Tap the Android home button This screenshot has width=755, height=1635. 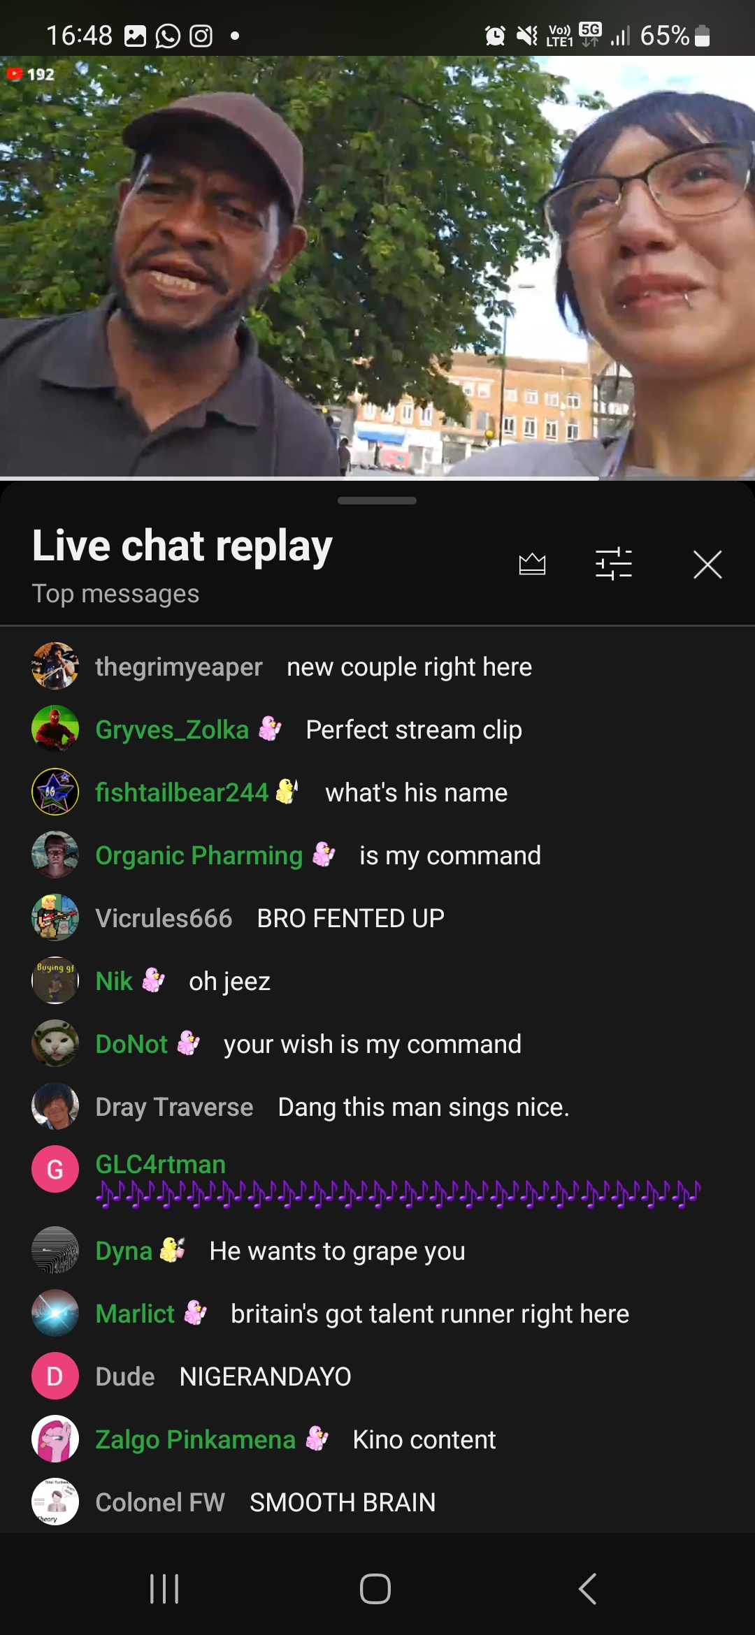375,1588
